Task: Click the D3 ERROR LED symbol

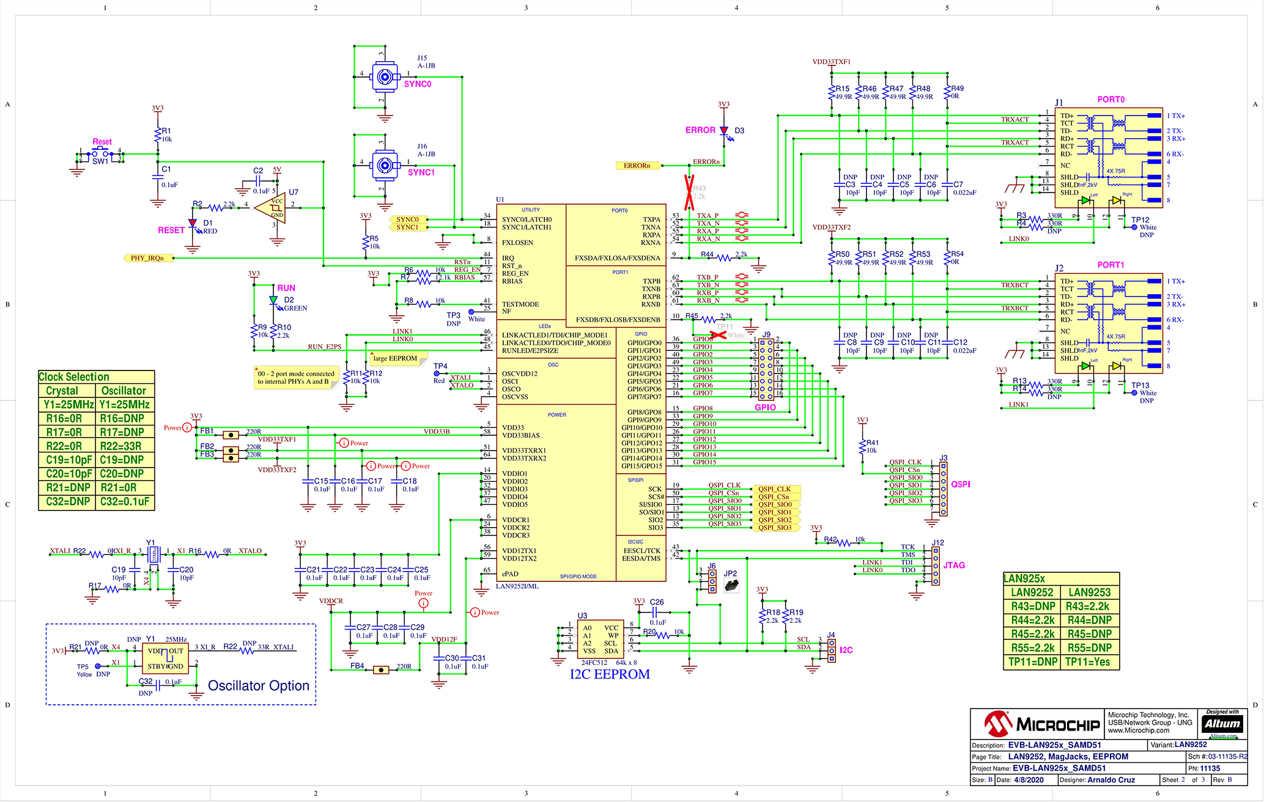Action: coord(724,131)
